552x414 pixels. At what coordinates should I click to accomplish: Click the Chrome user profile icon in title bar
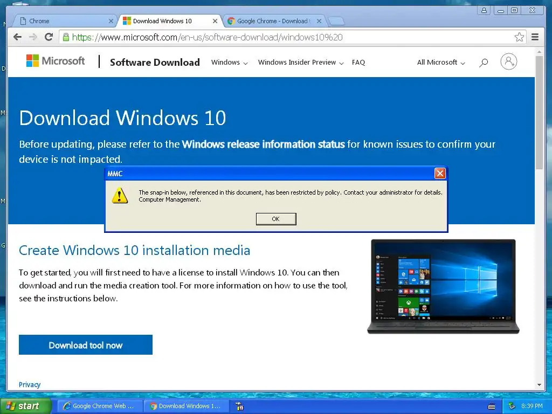pyautogui.click(x=484, y=10)
